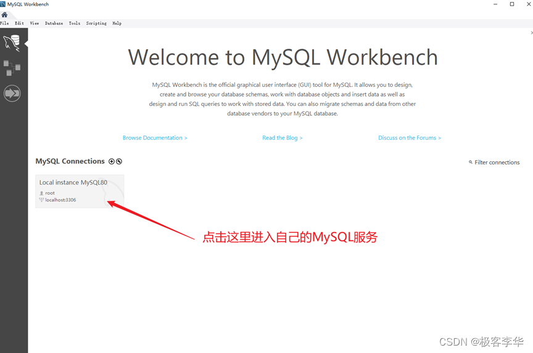This screenshot has height=353, width=533.
Task: Click localhost:3306 text on connection tile
Action: pos(60,200)
